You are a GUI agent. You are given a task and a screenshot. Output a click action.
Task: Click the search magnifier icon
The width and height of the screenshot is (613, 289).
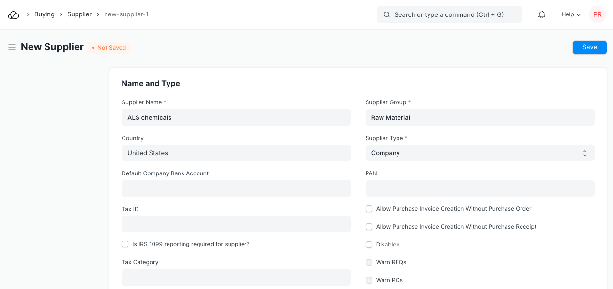tap(387, 14)
